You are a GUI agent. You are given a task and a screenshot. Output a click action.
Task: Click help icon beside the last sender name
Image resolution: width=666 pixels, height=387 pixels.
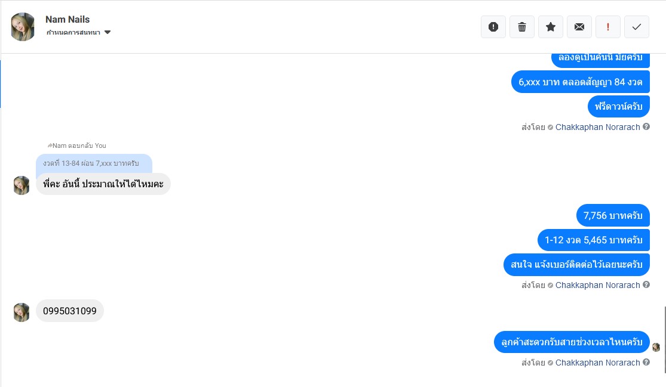tap(646, 362)
